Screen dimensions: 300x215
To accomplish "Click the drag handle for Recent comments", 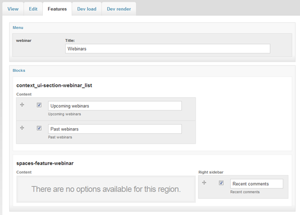I will point(204,183).
